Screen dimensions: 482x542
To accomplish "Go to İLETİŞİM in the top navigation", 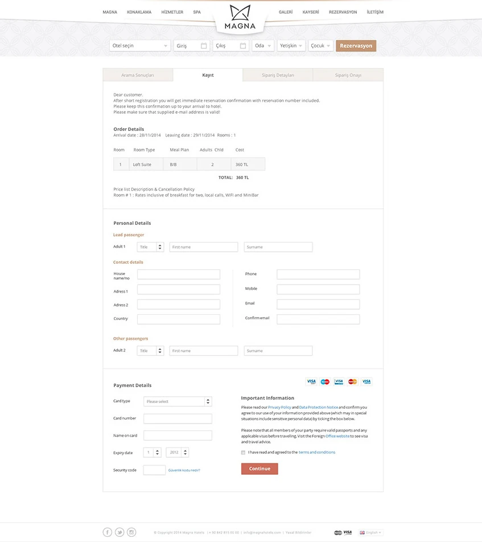I will pyautogui.click(x=375, y=12).
